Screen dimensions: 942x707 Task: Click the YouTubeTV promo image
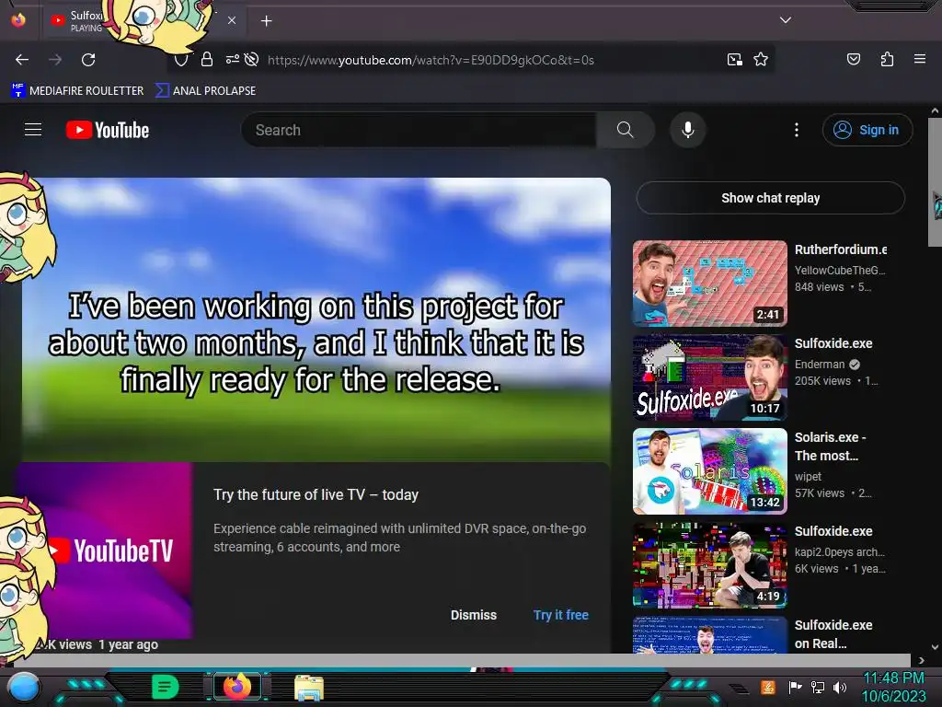pos(105,551)
